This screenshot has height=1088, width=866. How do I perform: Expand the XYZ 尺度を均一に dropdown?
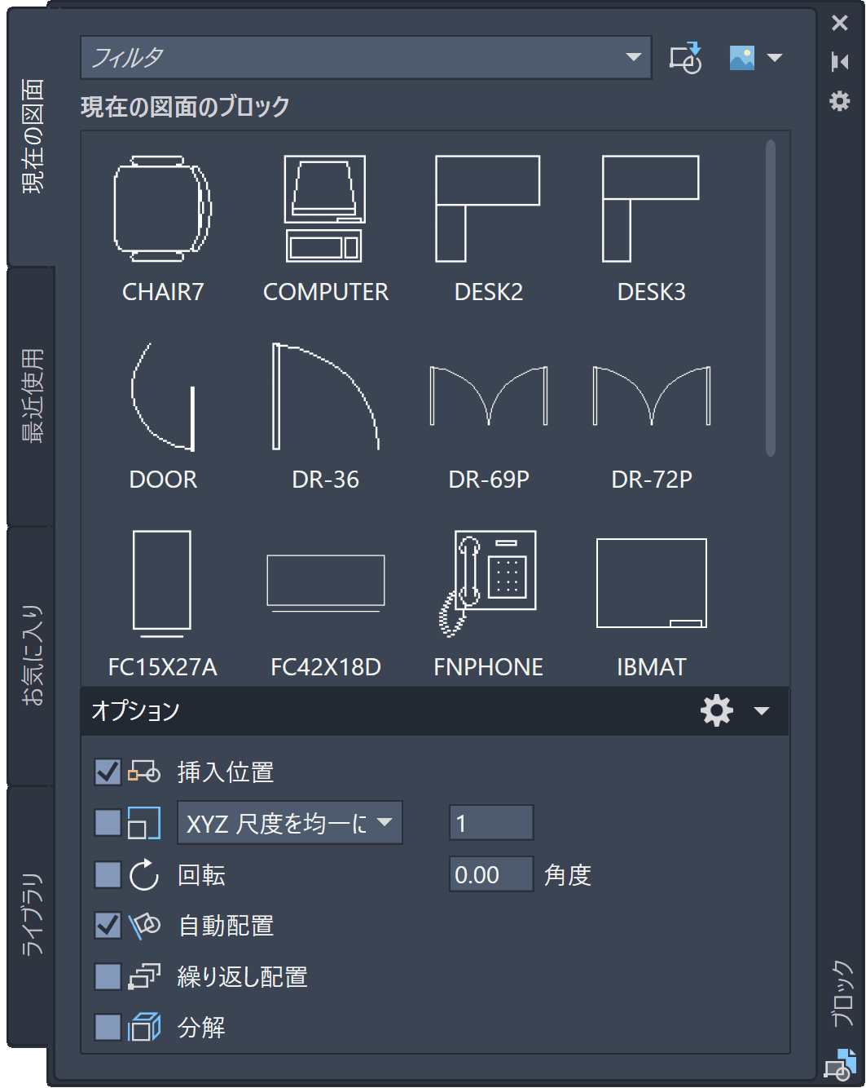(385, 823)
